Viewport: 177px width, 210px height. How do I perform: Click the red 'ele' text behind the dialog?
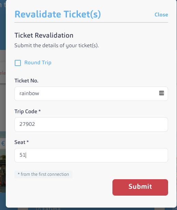(3, 73)
